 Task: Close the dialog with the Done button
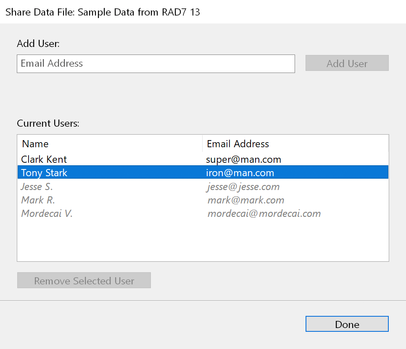coord(347,324)
